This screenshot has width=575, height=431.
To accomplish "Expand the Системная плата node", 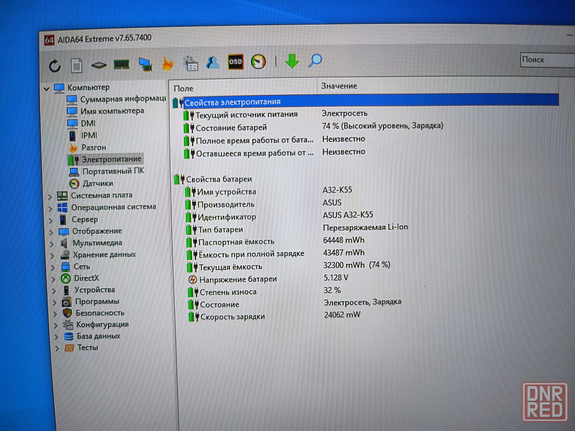I will (50, 197).
